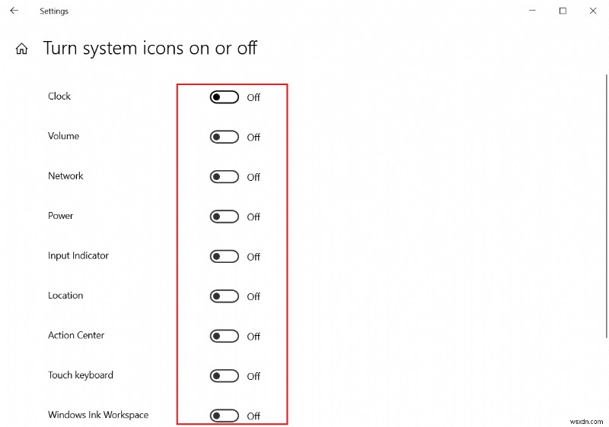Turn on the Location icon switch
The height and width of the screenshot is (427, 609).
pyautogui.click(x=225, y=296)
